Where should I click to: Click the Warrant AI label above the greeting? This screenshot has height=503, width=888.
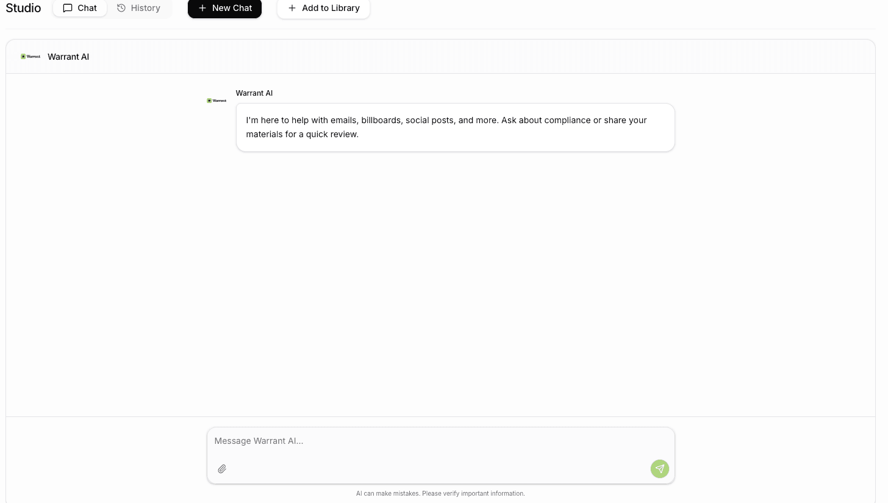coord(254,93)
